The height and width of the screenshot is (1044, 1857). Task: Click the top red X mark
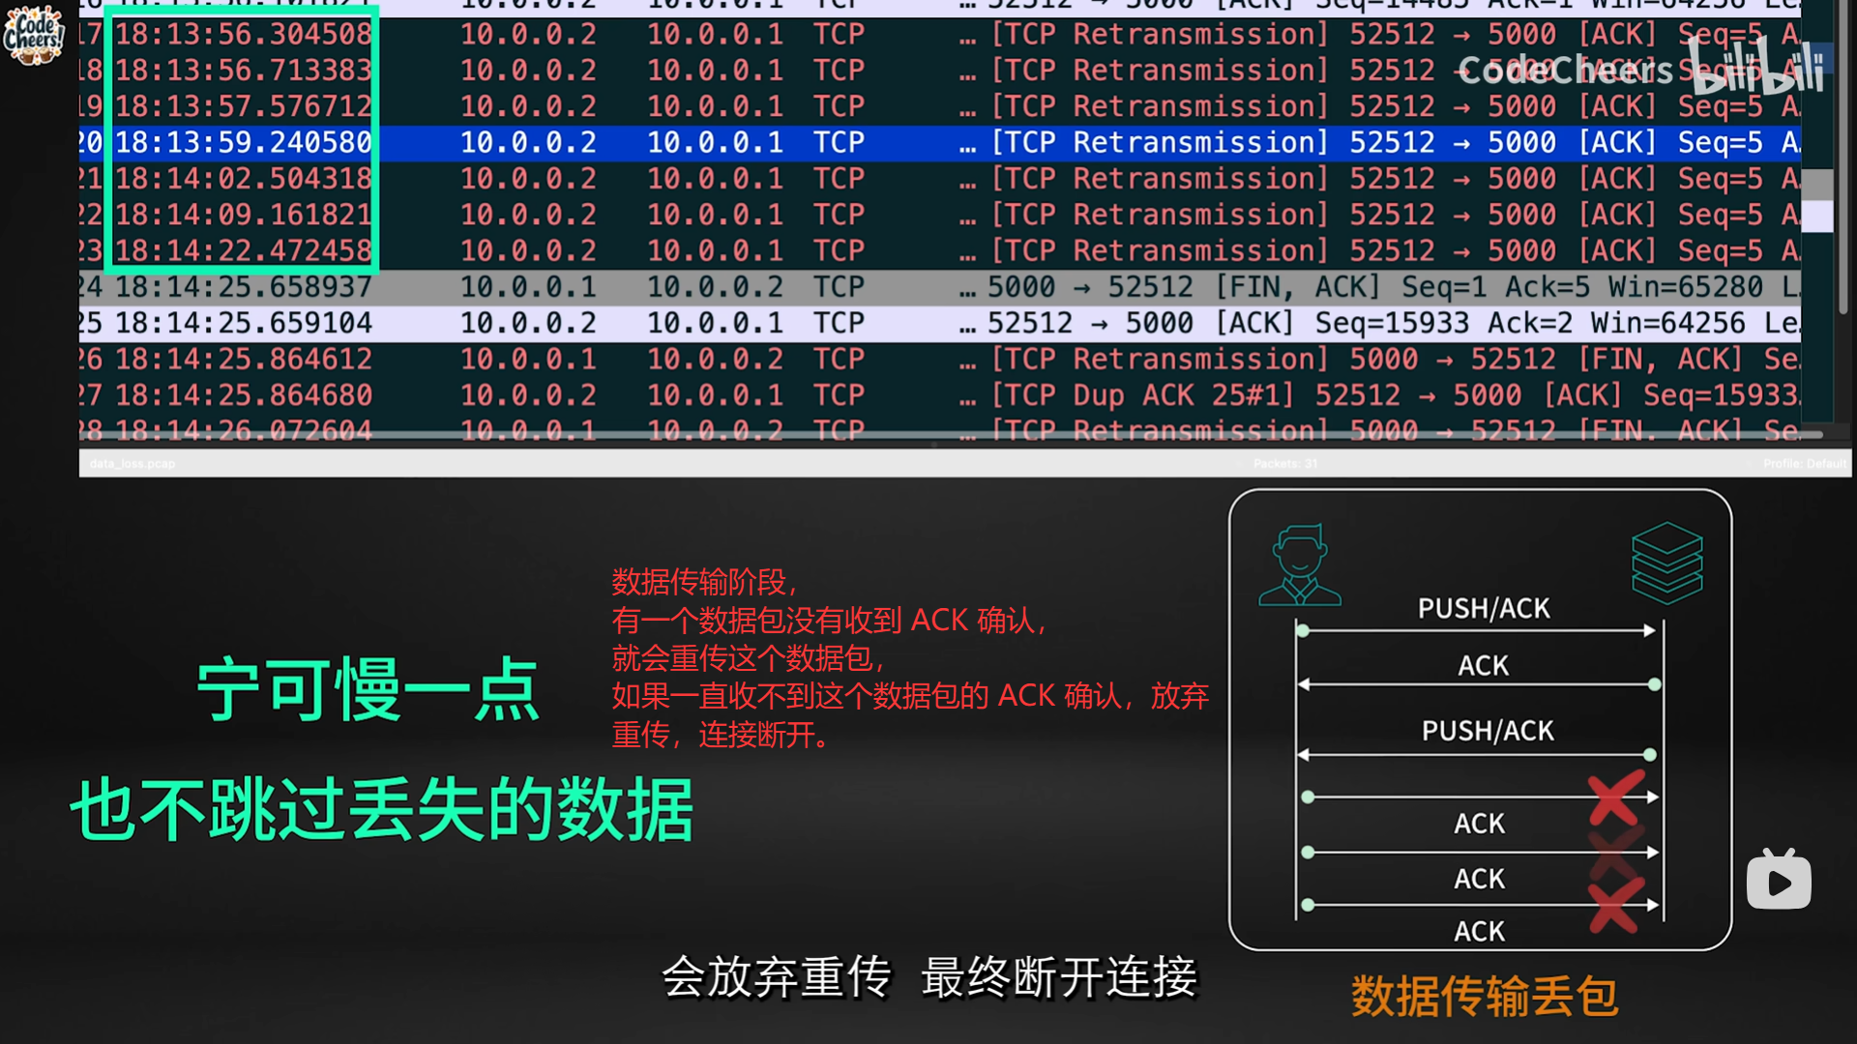pos(1615,797)
